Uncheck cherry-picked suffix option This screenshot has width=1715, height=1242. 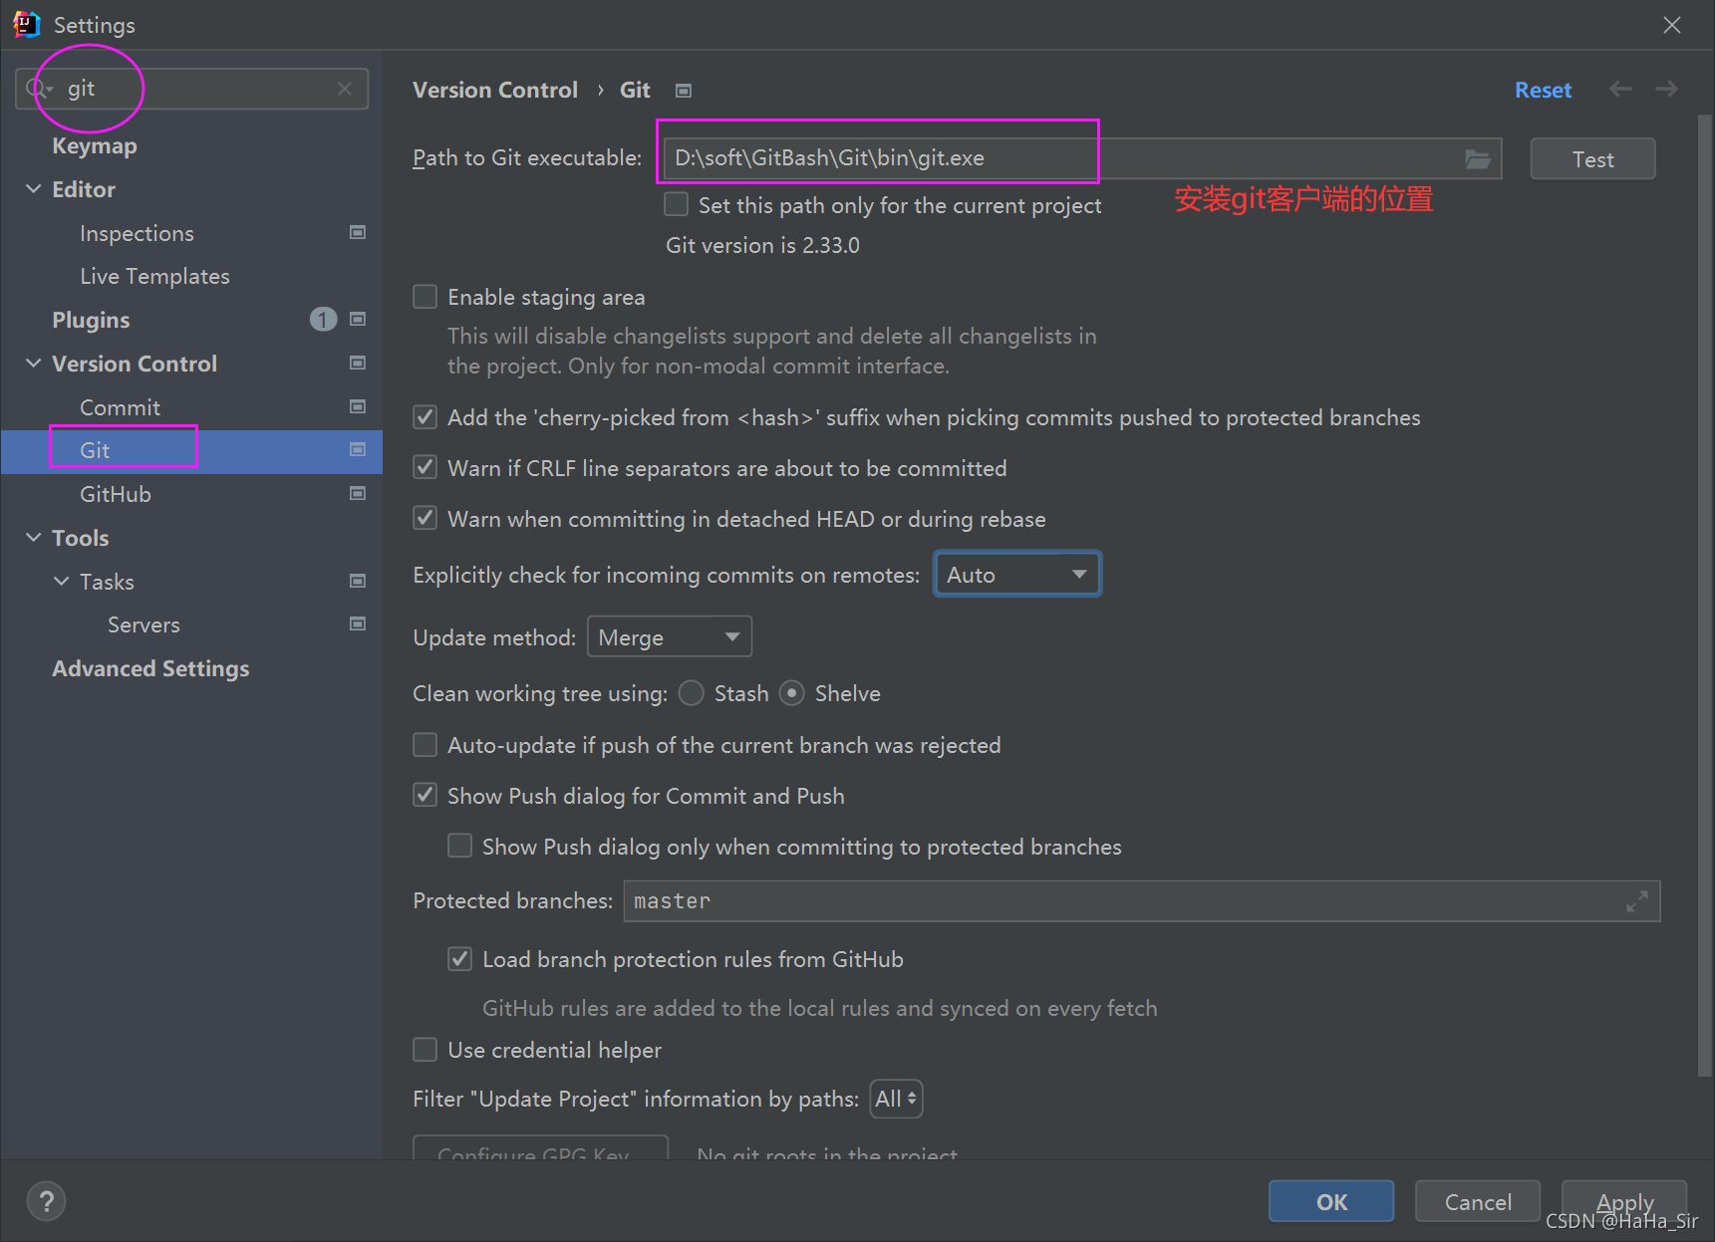[x=426, y=417]
